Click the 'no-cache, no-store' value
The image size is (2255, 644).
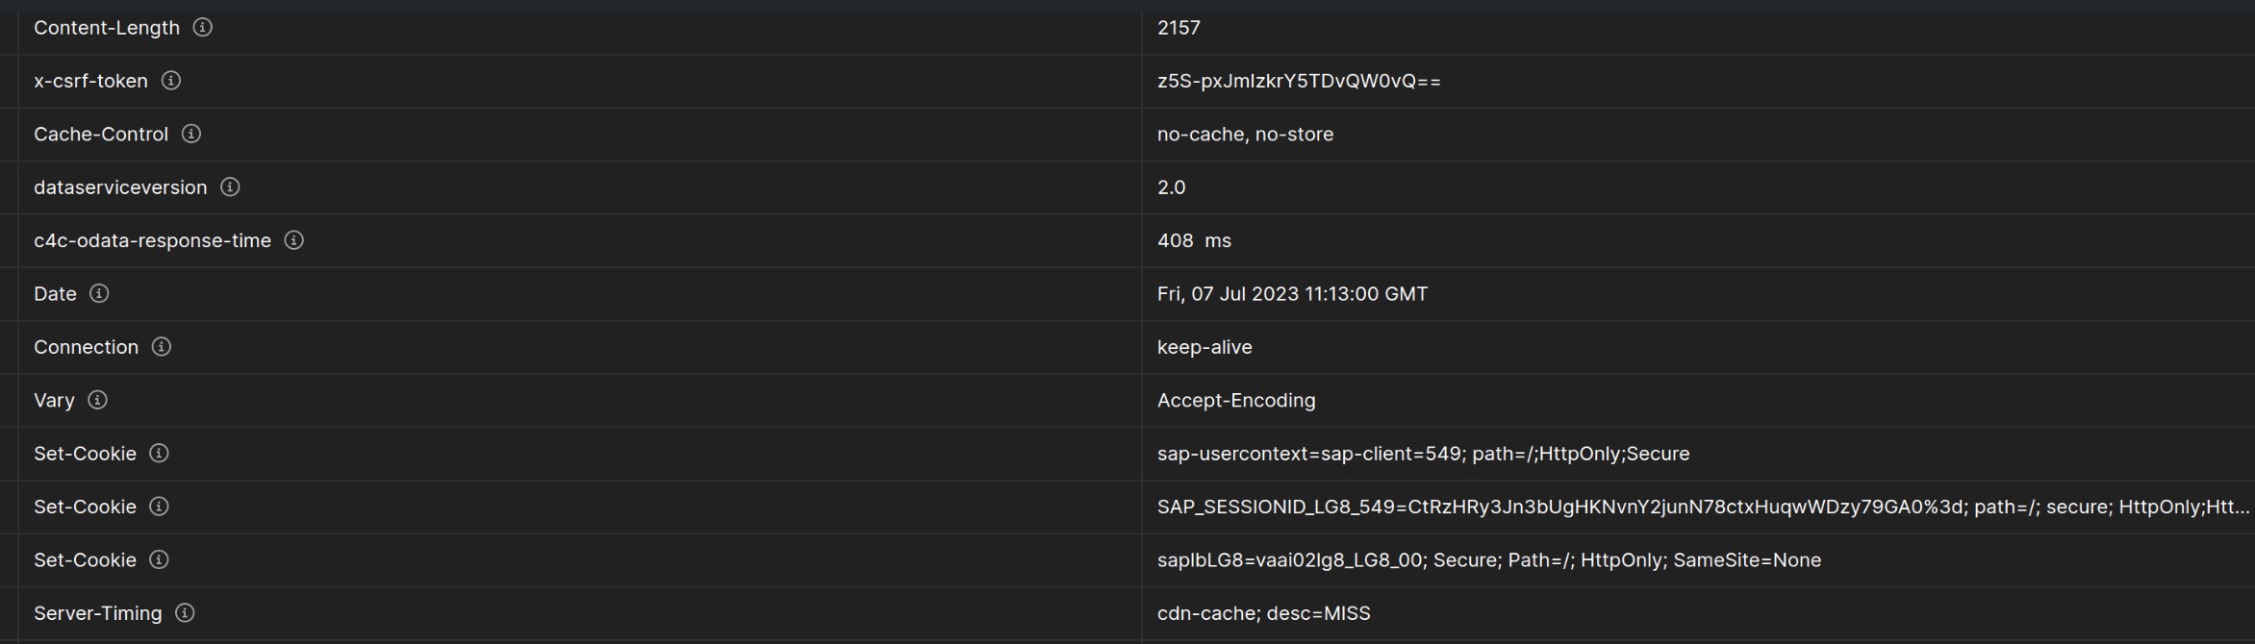pos(1245,135)
